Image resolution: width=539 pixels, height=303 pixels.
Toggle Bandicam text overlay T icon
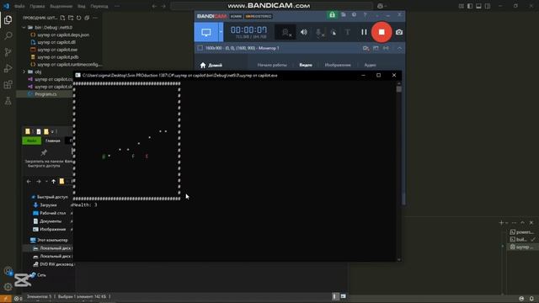pyautogui.click(x=348, y=32)
